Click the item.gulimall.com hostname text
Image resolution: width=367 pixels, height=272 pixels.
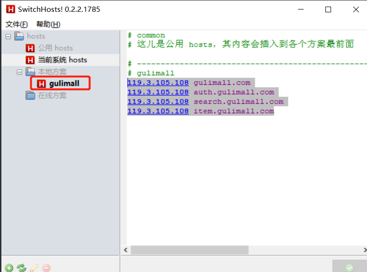tap(234, 111)
